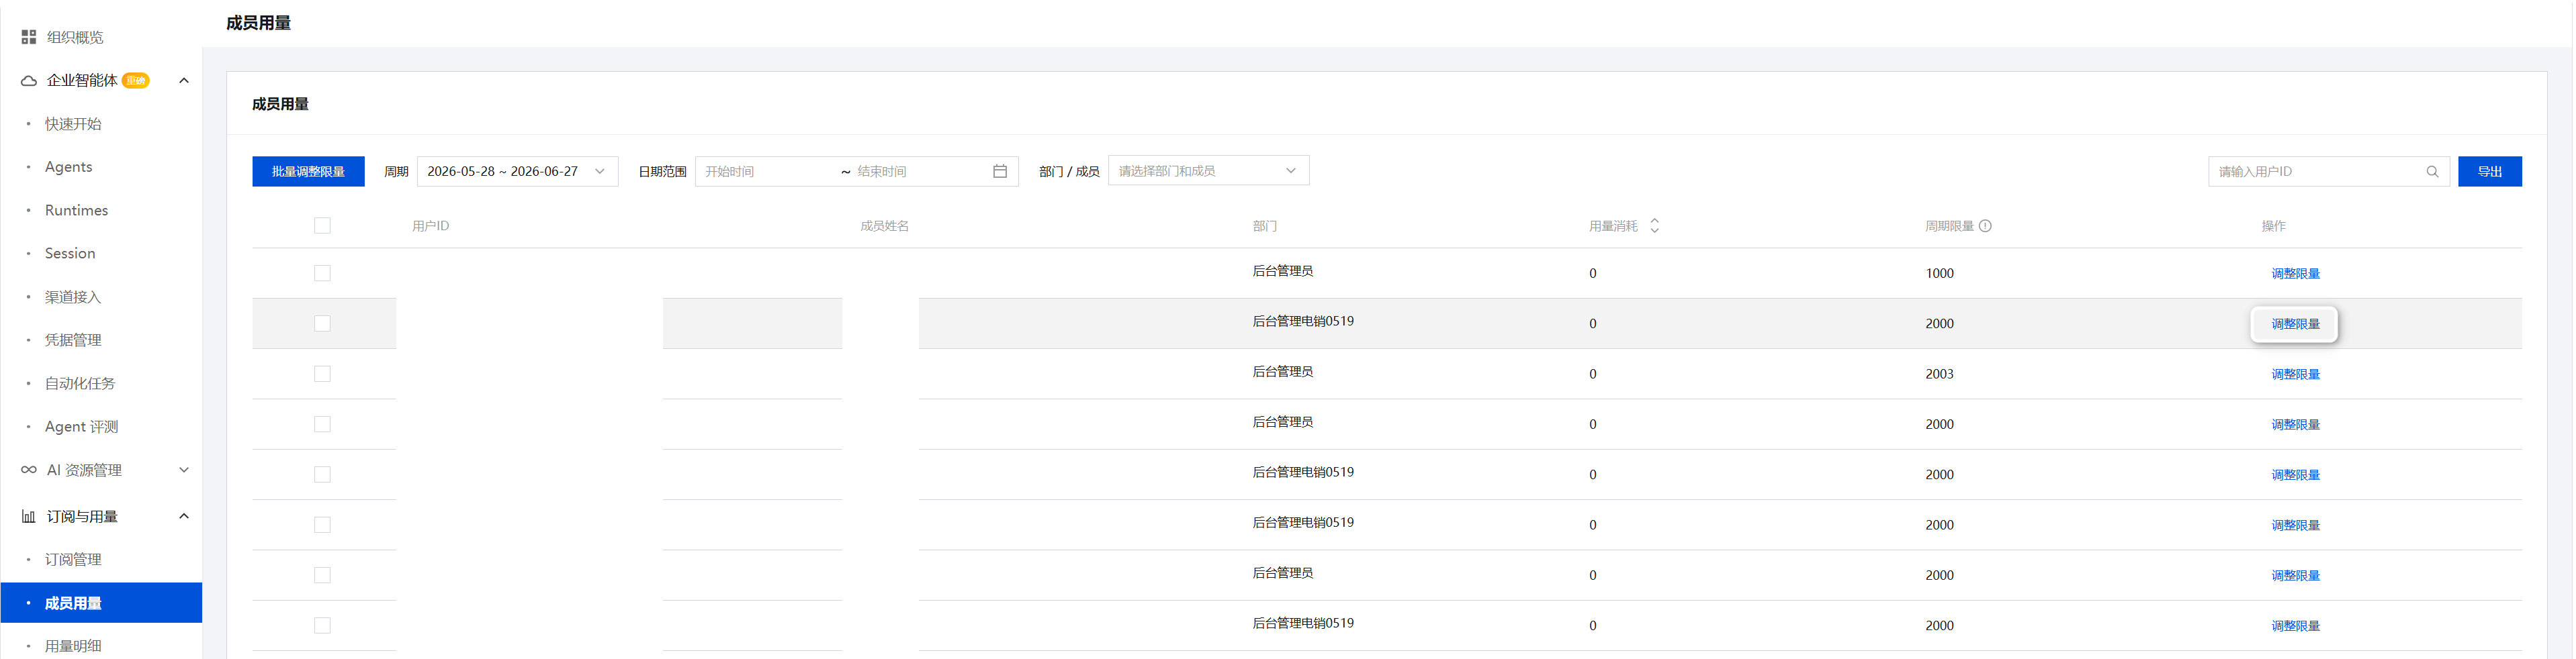Click the 企业智能体 cloud icon
The height and width of the screenshot is (659, 2576).
(x=28, y=81)
